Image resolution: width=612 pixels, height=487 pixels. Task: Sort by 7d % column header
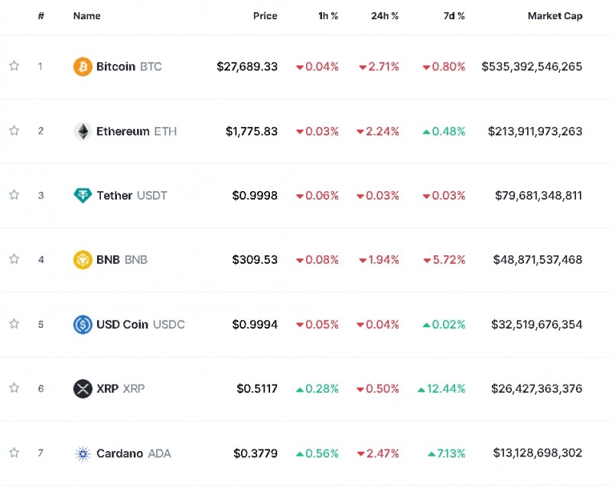pos(452,16)
